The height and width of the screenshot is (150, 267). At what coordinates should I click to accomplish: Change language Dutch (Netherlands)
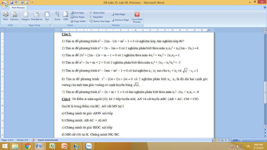tap(48, 140)
